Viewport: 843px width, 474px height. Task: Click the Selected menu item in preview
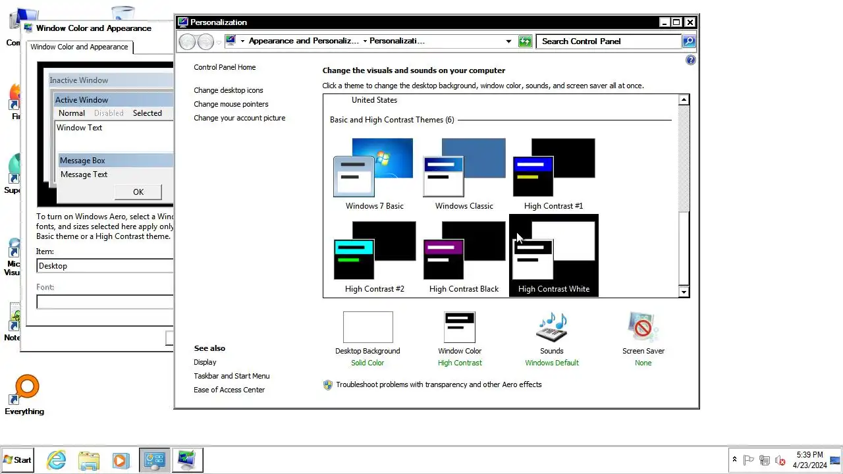click(148, 113)
